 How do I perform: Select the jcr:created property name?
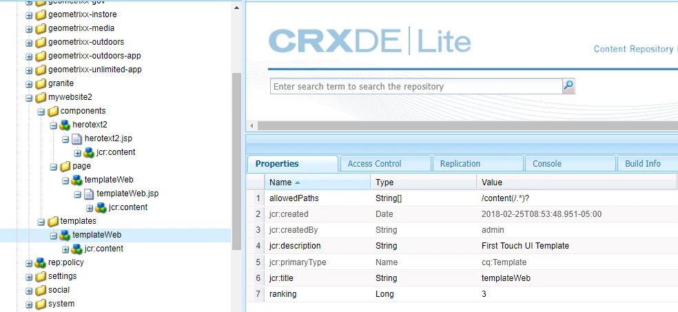(x=289, y=214)
